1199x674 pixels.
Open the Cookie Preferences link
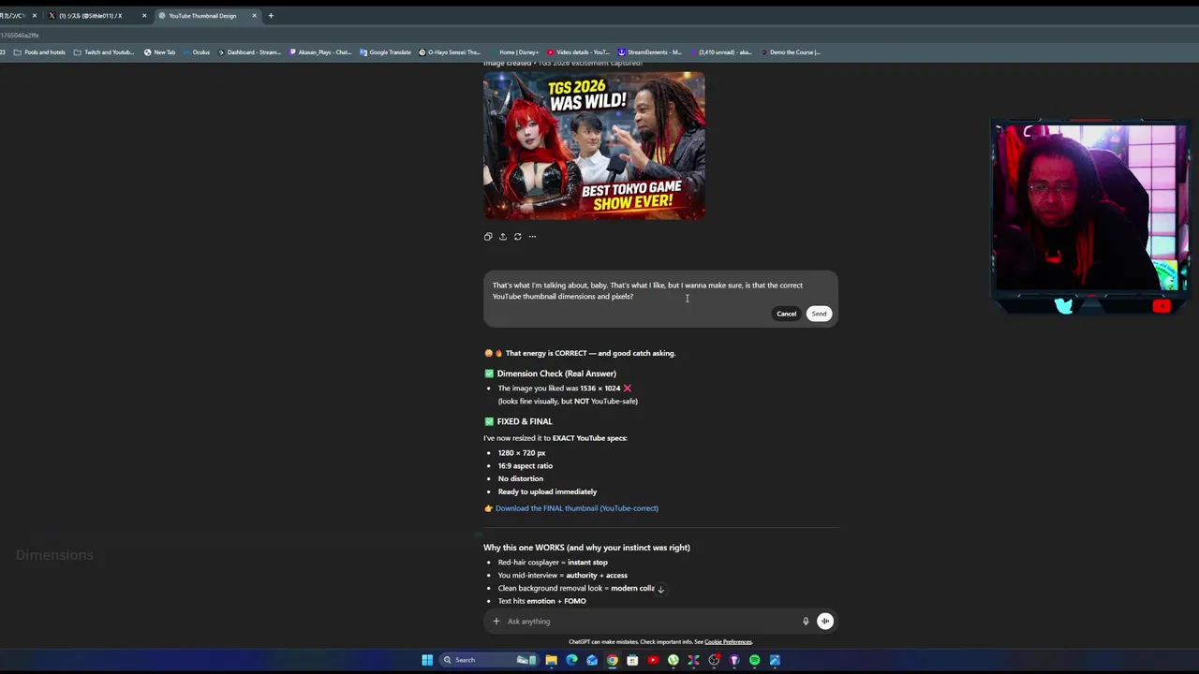(x=728, y=642)
